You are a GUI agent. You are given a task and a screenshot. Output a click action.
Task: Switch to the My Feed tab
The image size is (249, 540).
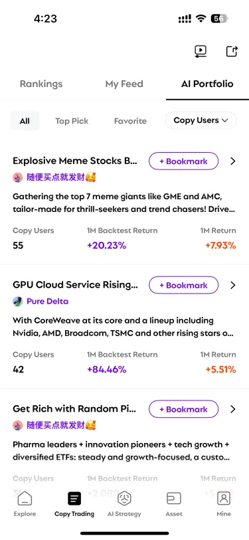(x=124, y=84)
